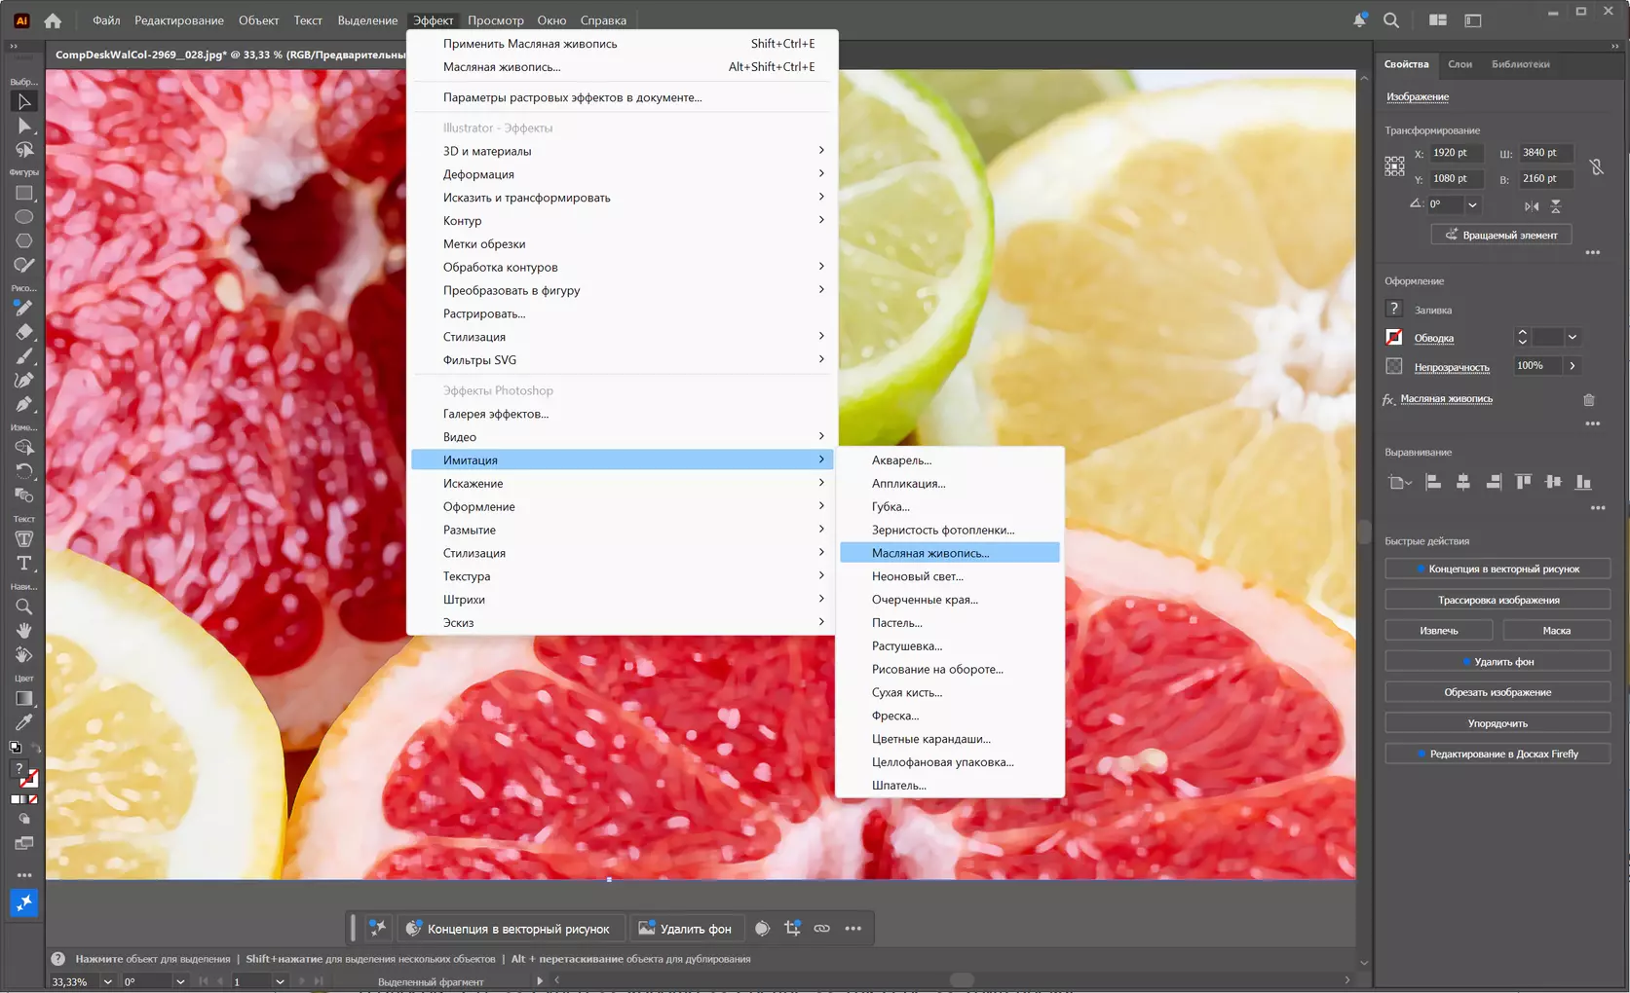1630x993 pixels.
Task: Open the Непрозрачность link
Action: tap(1452, 367)
